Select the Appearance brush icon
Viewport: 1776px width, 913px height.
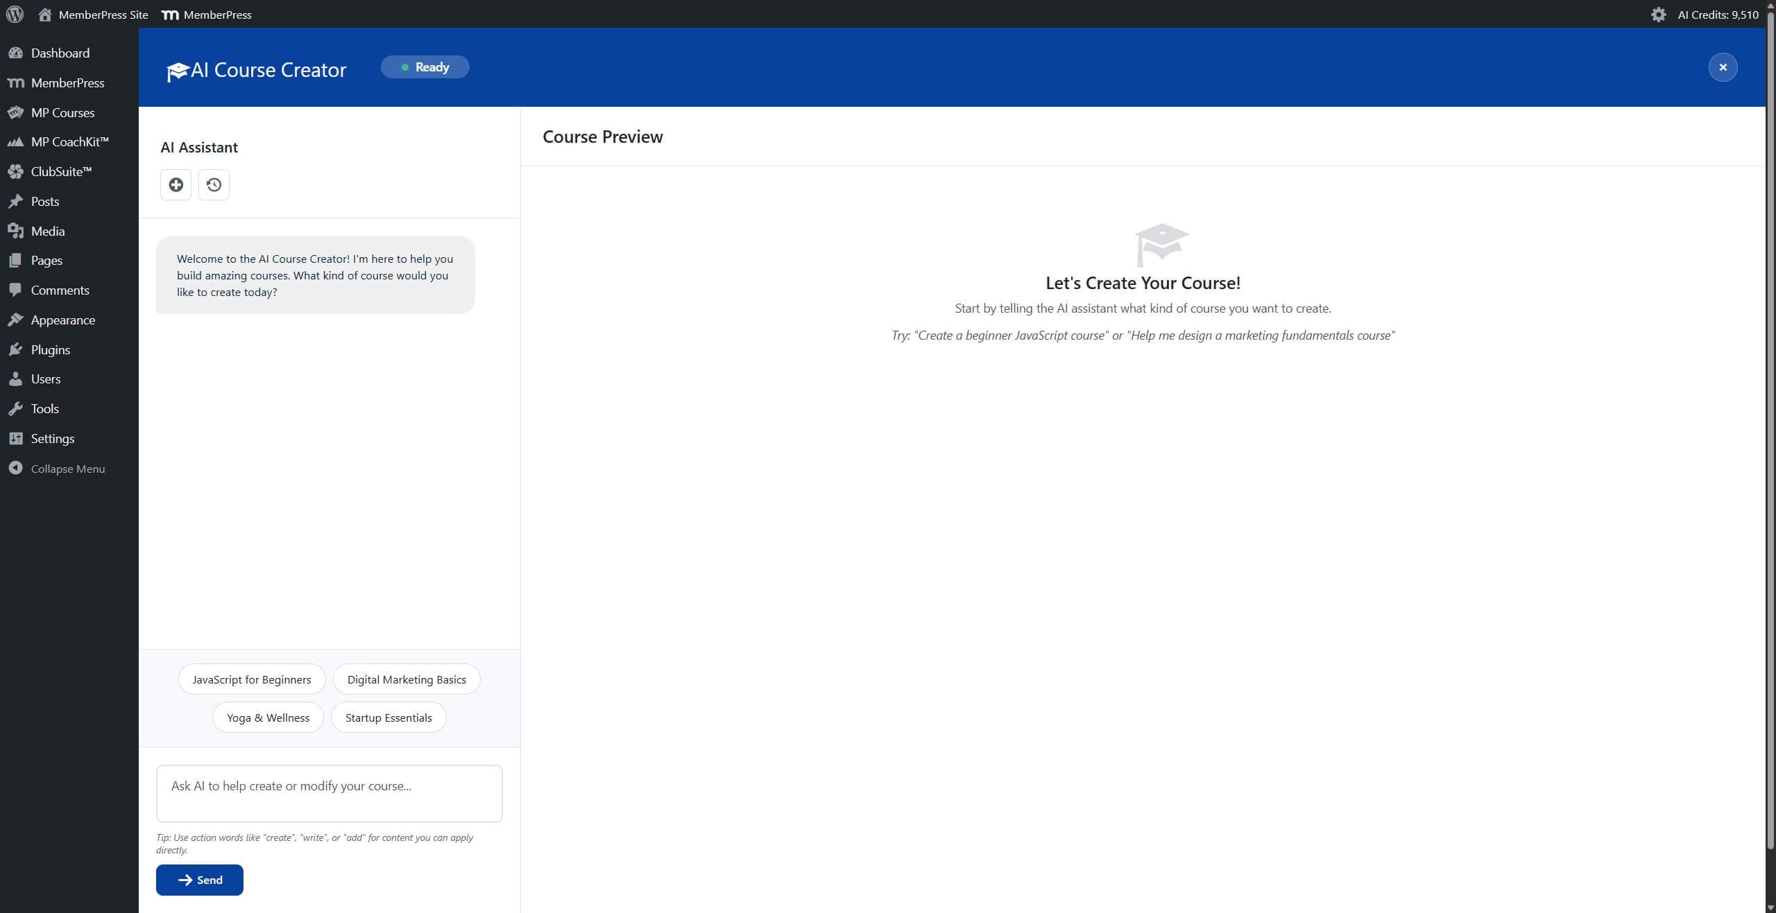click(17, 320)
